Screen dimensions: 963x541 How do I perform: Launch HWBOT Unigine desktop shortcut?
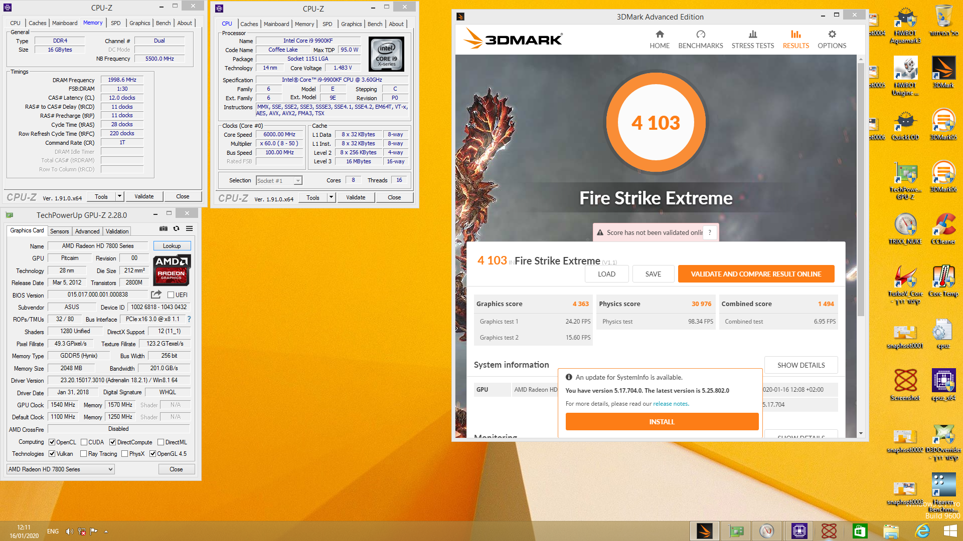(x=905, y=76)
